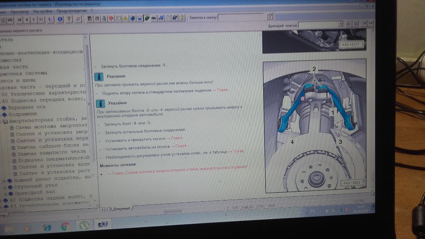Launch uTorrent from the taskbar
The height and width of the screenshot is (239, 425).
click(x=84, y=226)
